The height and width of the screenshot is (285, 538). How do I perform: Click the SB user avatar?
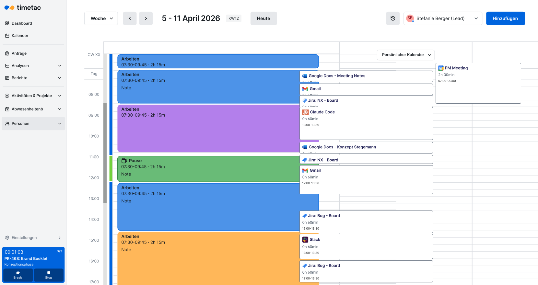pos(410,18)
